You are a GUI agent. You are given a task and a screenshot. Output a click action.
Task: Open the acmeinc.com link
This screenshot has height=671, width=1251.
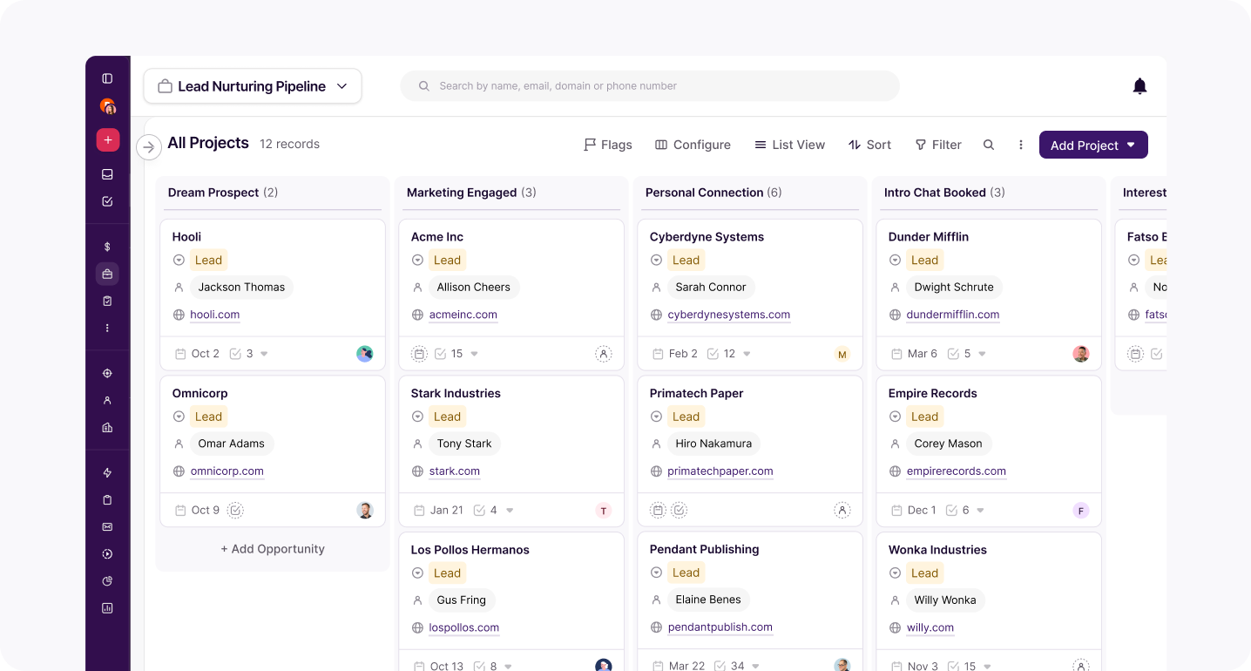[463, 315]
